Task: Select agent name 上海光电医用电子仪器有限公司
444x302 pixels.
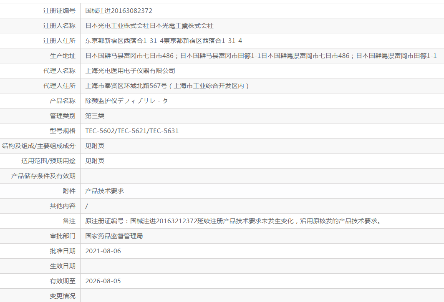Action: point(130,71)
